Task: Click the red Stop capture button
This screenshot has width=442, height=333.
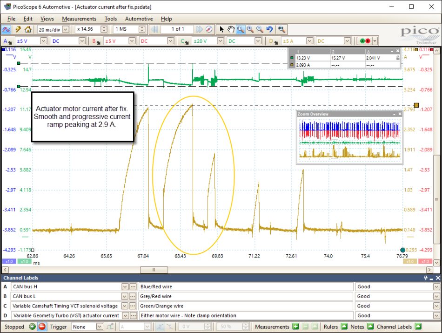Action: 42,326
